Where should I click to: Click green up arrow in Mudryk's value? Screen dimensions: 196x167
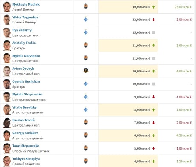153,7
